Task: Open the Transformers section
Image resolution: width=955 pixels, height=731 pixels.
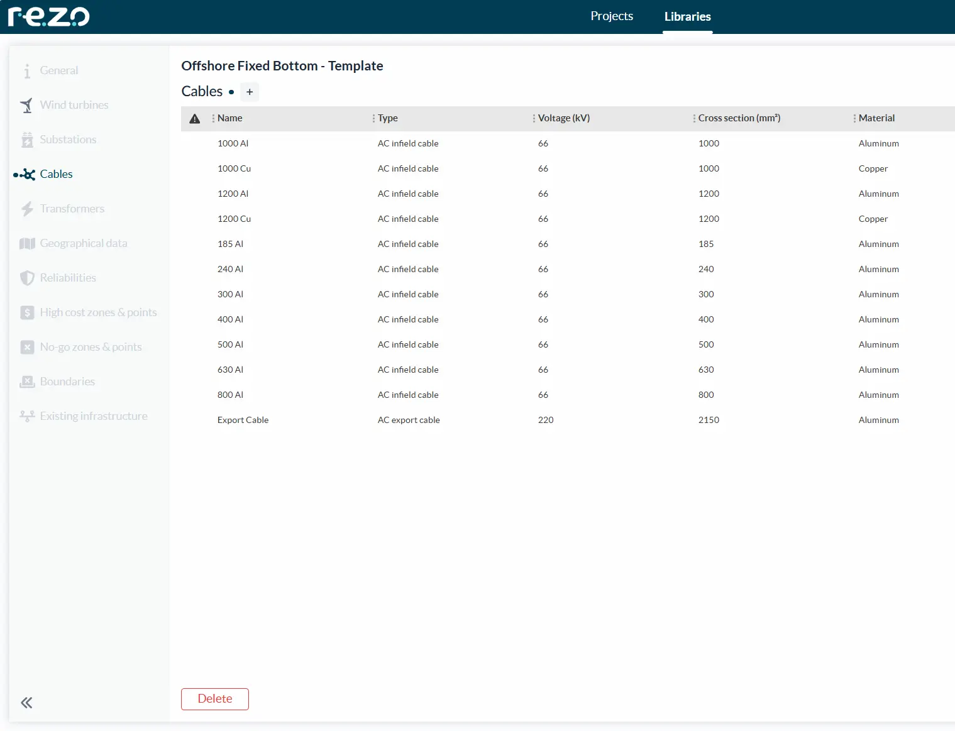Action: click(72, 208)
